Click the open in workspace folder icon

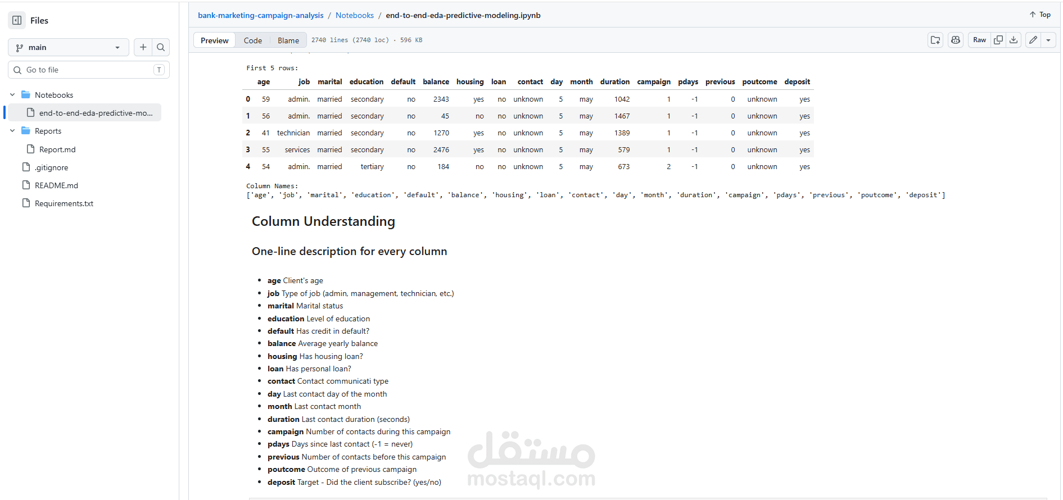935,40
